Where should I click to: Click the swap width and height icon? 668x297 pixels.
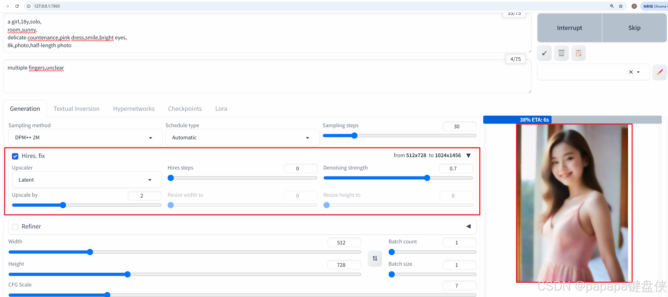(375, 258)
